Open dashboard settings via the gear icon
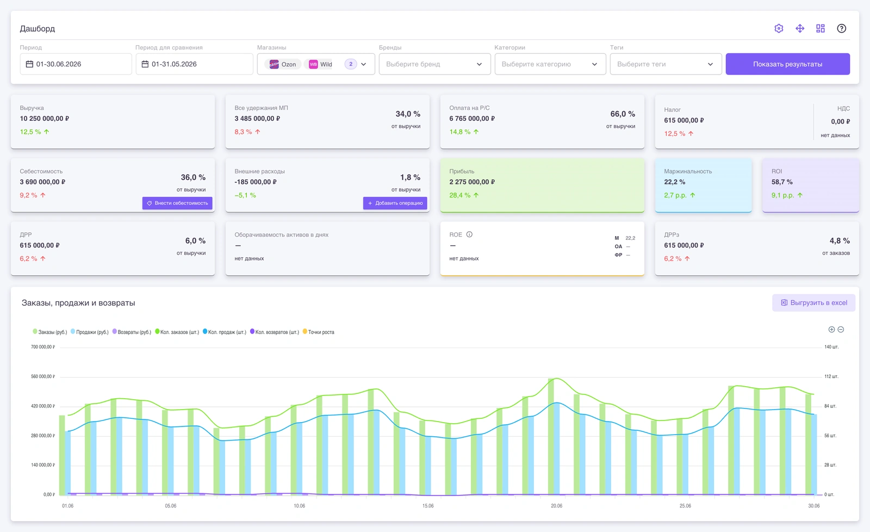870x532 pixels. 779,28
